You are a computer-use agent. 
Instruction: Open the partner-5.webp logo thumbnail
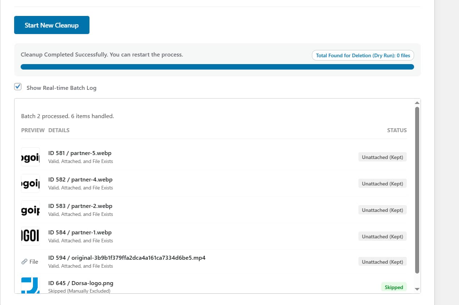point(30,157)
